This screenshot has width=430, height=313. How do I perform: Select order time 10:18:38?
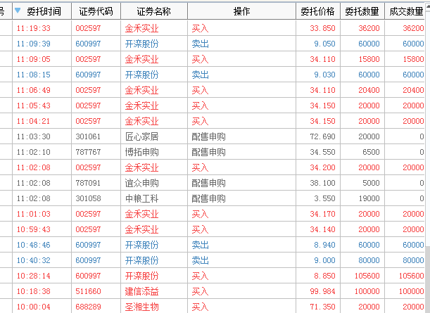pyautogui.click(x=34, y=291)
